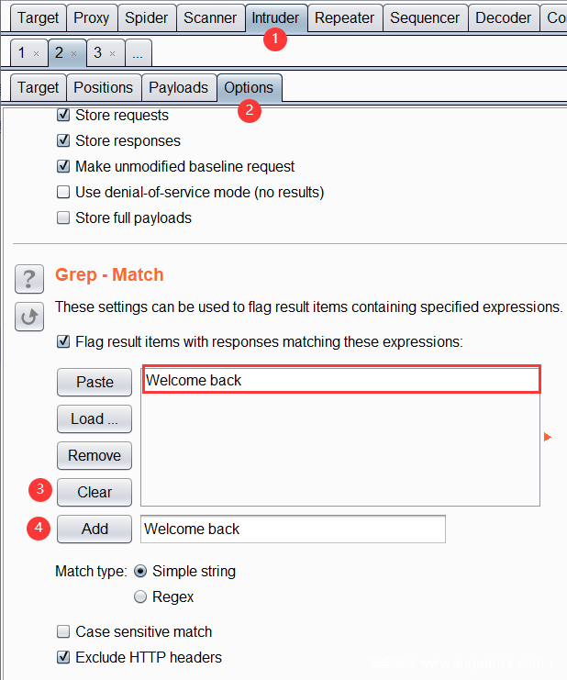
Task: Close Intruder attack tab 1
Action: click(x=36, y=54)
